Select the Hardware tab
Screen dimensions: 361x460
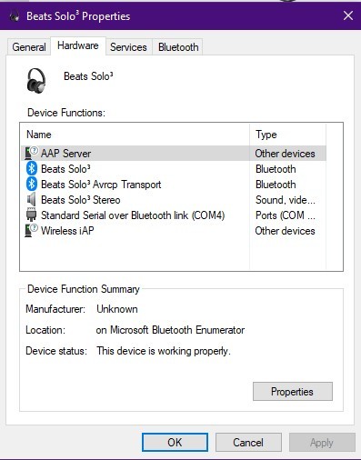tap(78, 45)
